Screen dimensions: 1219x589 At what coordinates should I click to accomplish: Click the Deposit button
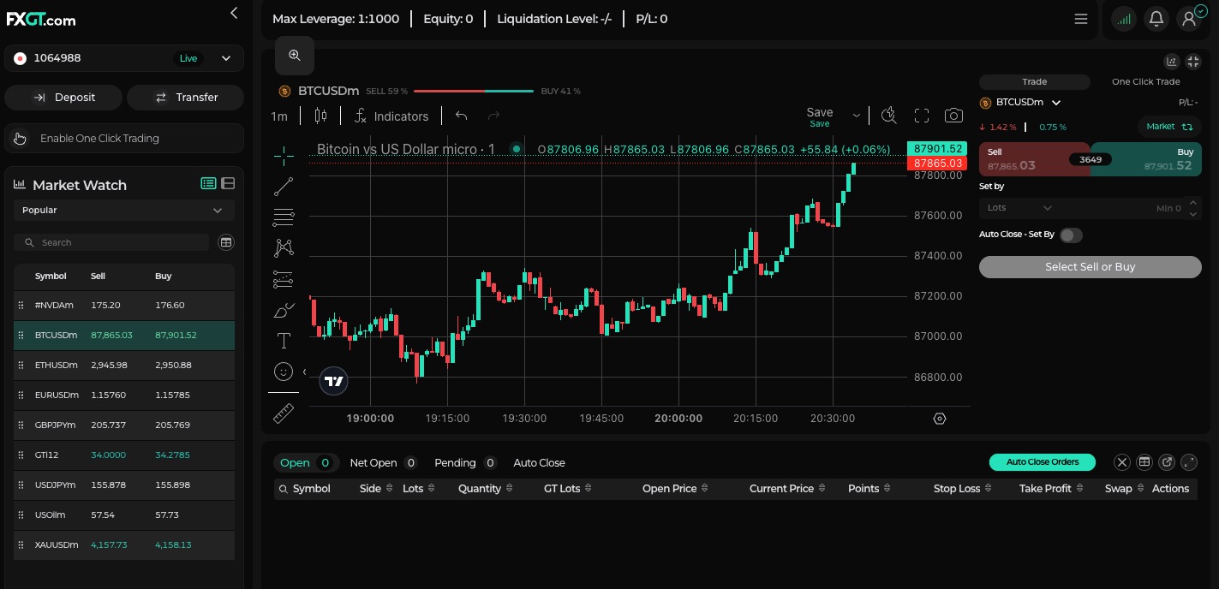64,98
